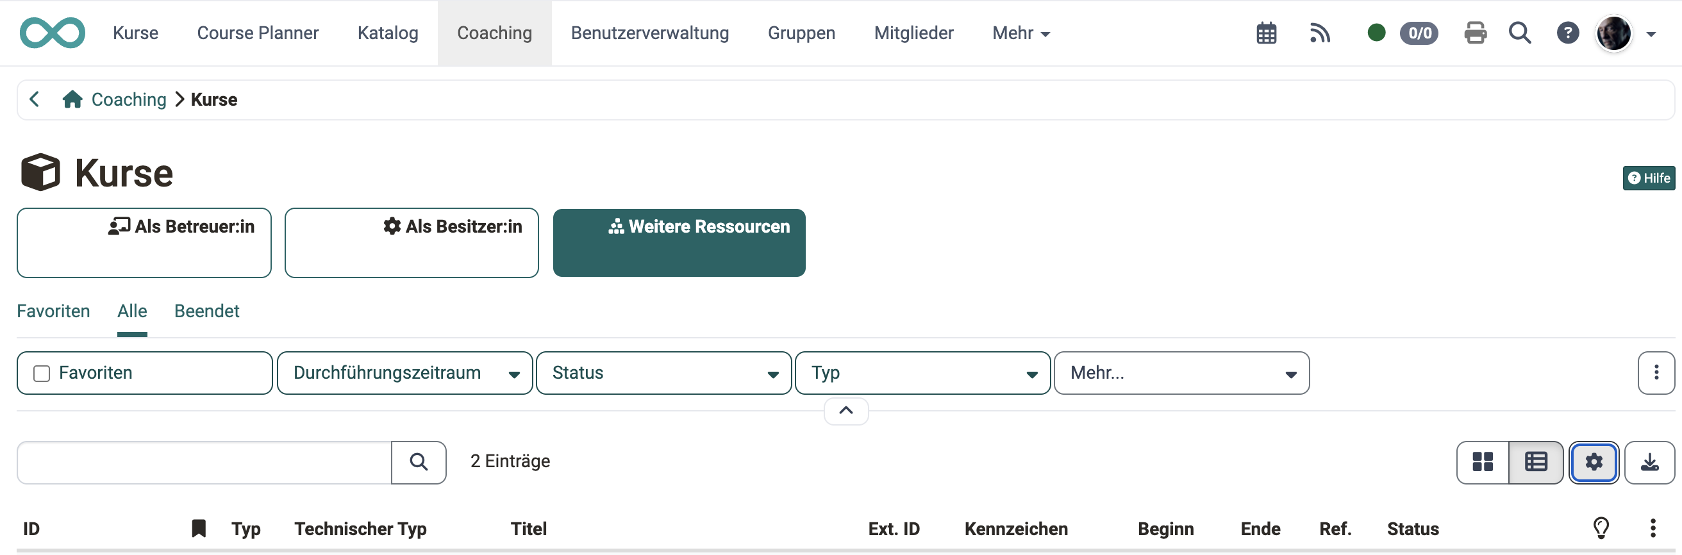Click the Kurse breadcrumb item
Viewport: 1682px width, 555px height.
[x=213, y=99]
